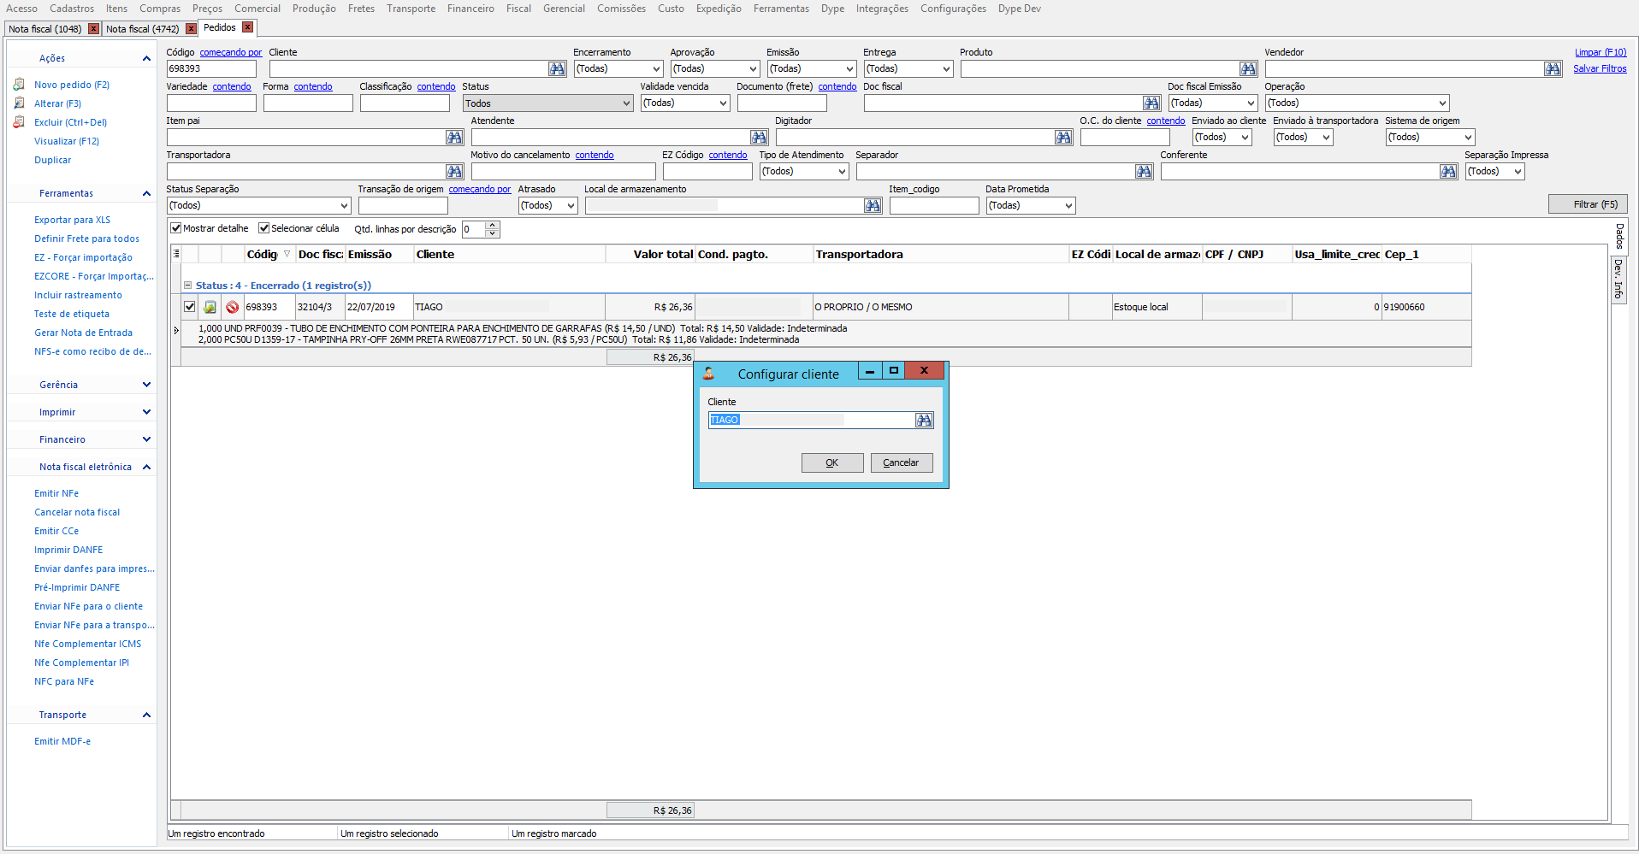Click red prohibited icon in order row

coord(233,307)
